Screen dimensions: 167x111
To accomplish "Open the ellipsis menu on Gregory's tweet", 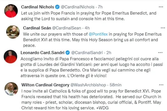I will tap(161, 85).
